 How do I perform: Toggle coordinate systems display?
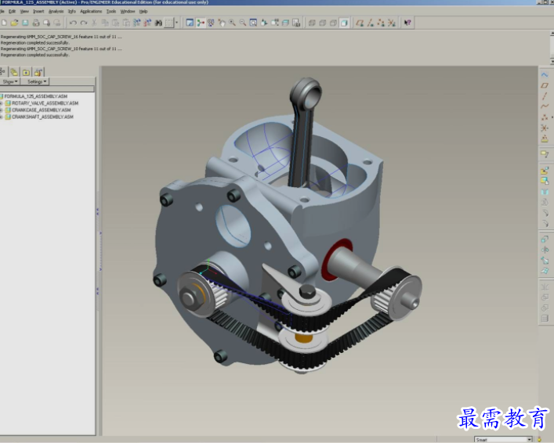(x=392, y=23)
